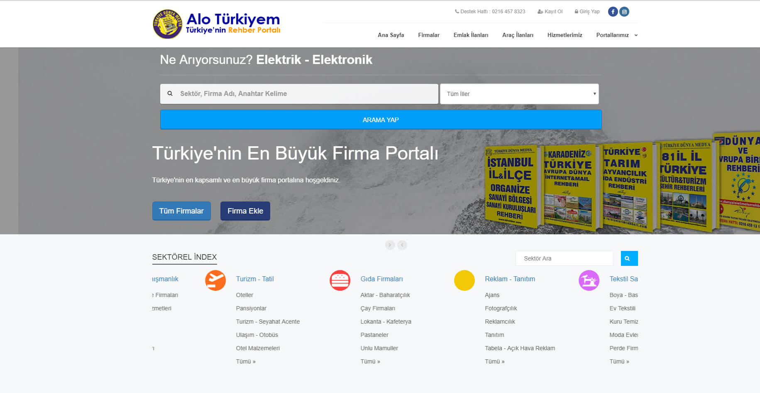Open the Lokanta - Kafeterya link
This screenshot has width=760, height=393.
coord(386,322)
